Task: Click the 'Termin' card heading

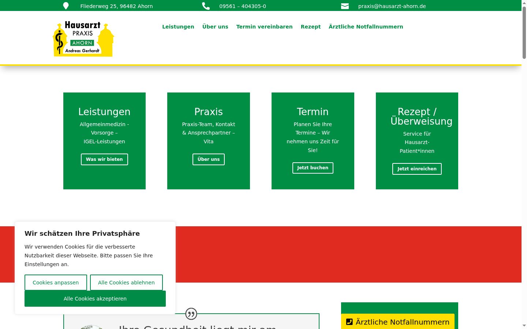Action: [x=313, y=111]
